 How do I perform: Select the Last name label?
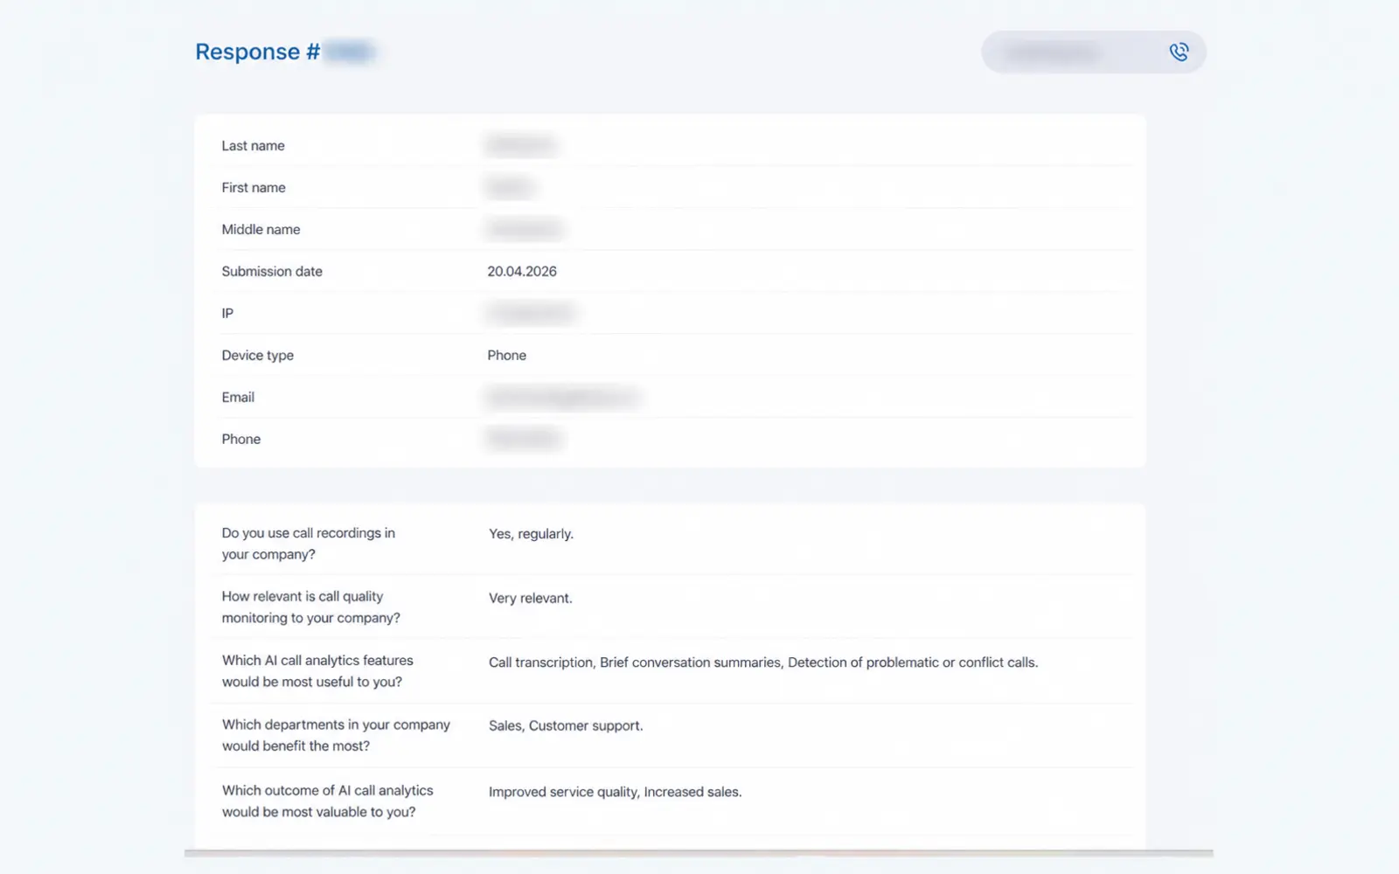coord(253,146)
